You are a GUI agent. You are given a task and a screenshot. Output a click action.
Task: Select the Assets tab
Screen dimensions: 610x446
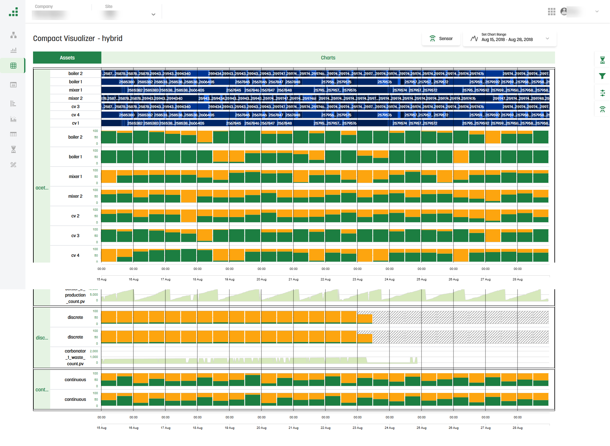[x=67, y=58]
